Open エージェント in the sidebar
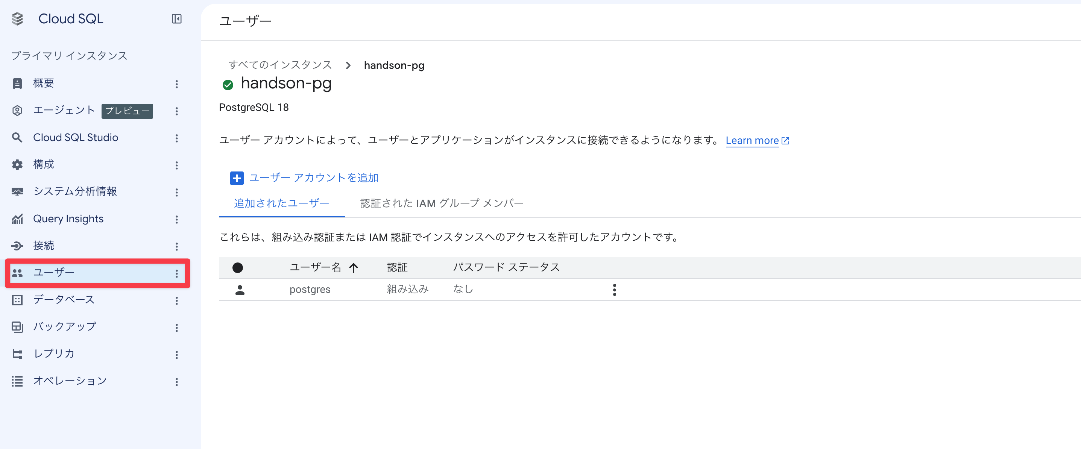Viewport: 1081px width, 449px height. click(64, 110)
